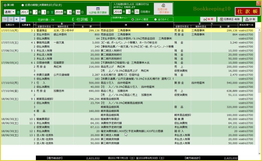Jump to the last record

click(23, 19)
